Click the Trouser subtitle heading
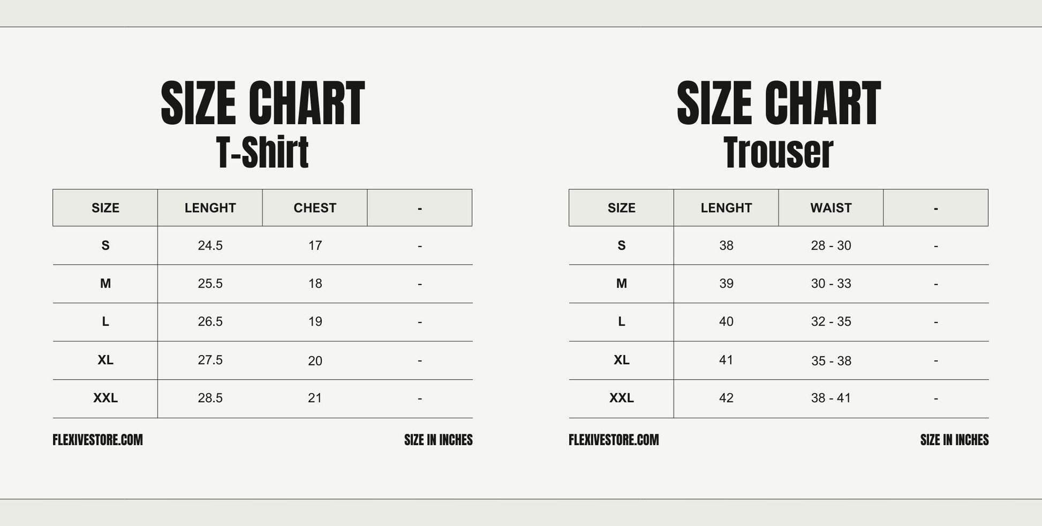Image resolution: width=1042 pixels, height=526 pixels. (778, 153)
